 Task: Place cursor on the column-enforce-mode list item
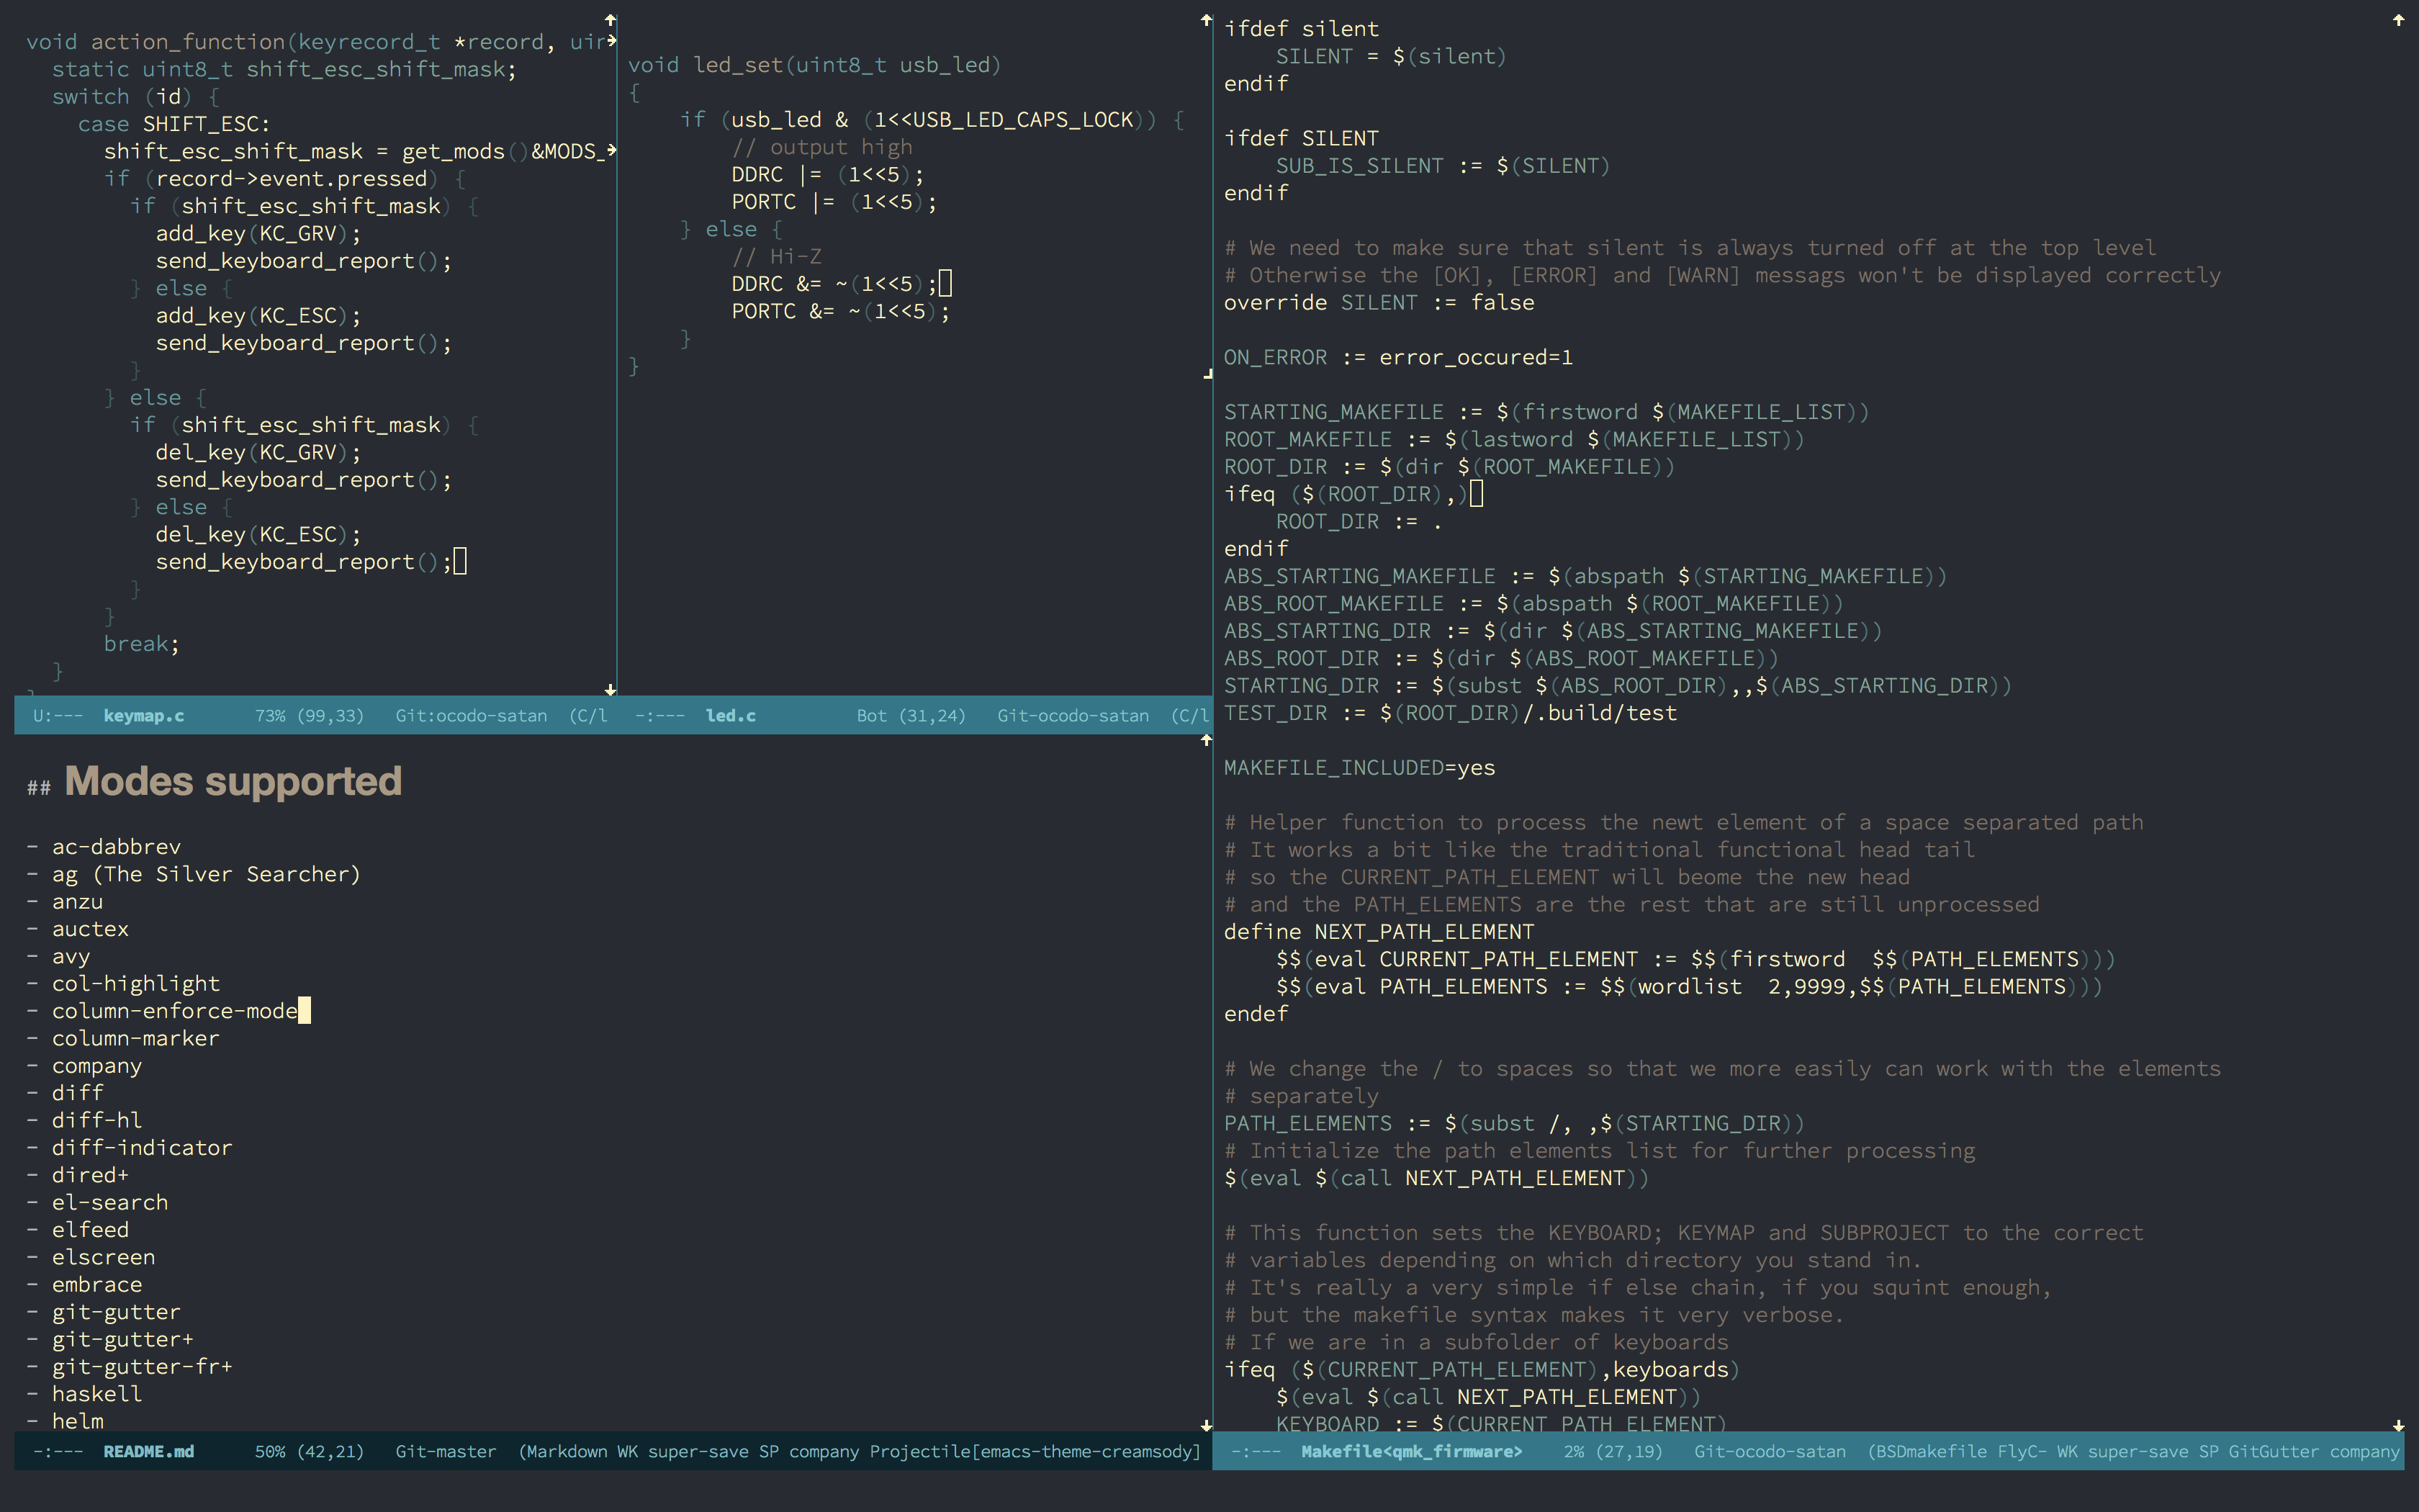coord(175,1011)
